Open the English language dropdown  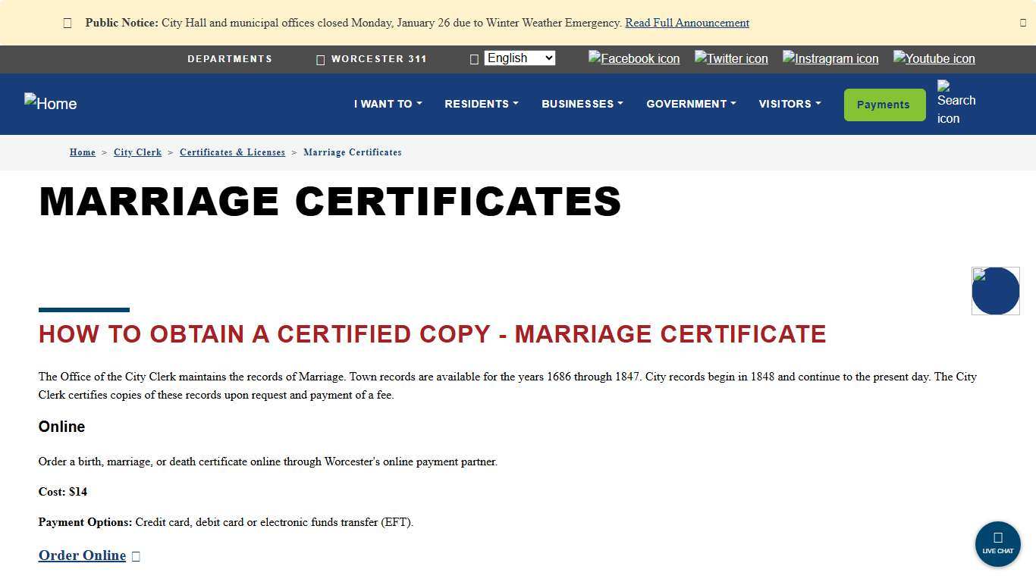[519, 58]
